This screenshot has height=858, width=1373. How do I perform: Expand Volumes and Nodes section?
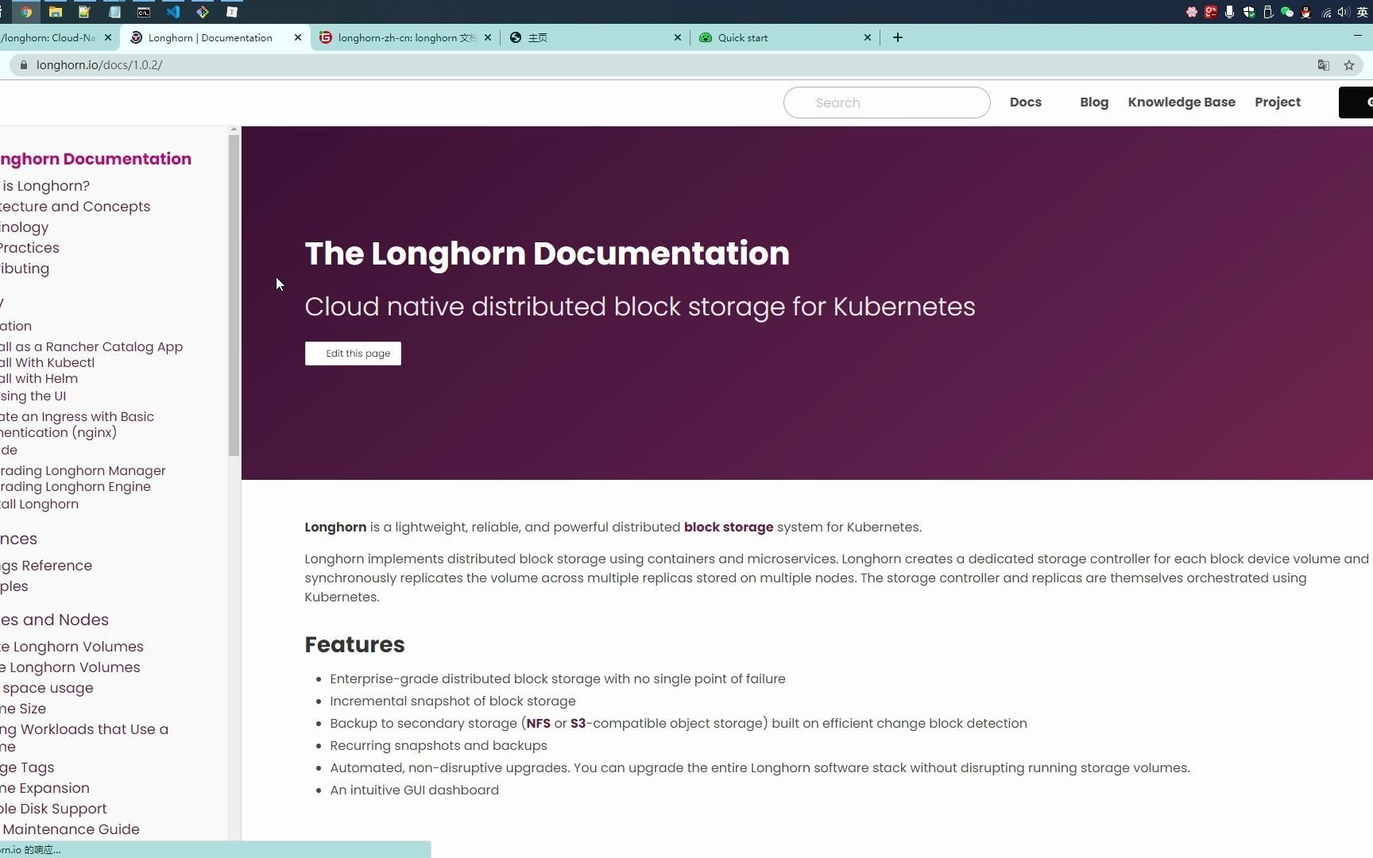[x=54, y=620]
